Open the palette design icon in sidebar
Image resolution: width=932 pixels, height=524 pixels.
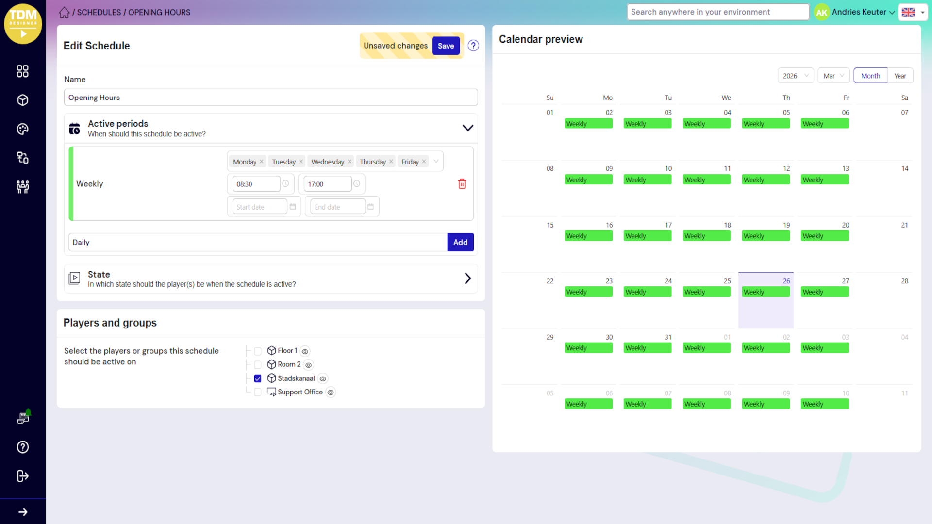[22, 129]
